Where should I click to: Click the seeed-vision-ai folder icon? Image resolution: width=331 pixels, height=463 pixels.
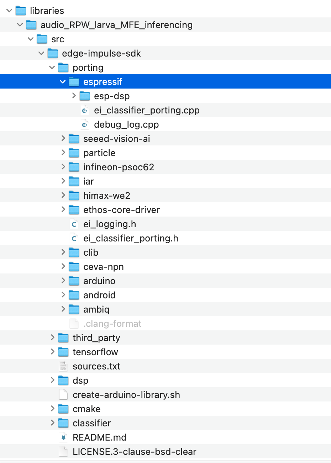[74, 139]
